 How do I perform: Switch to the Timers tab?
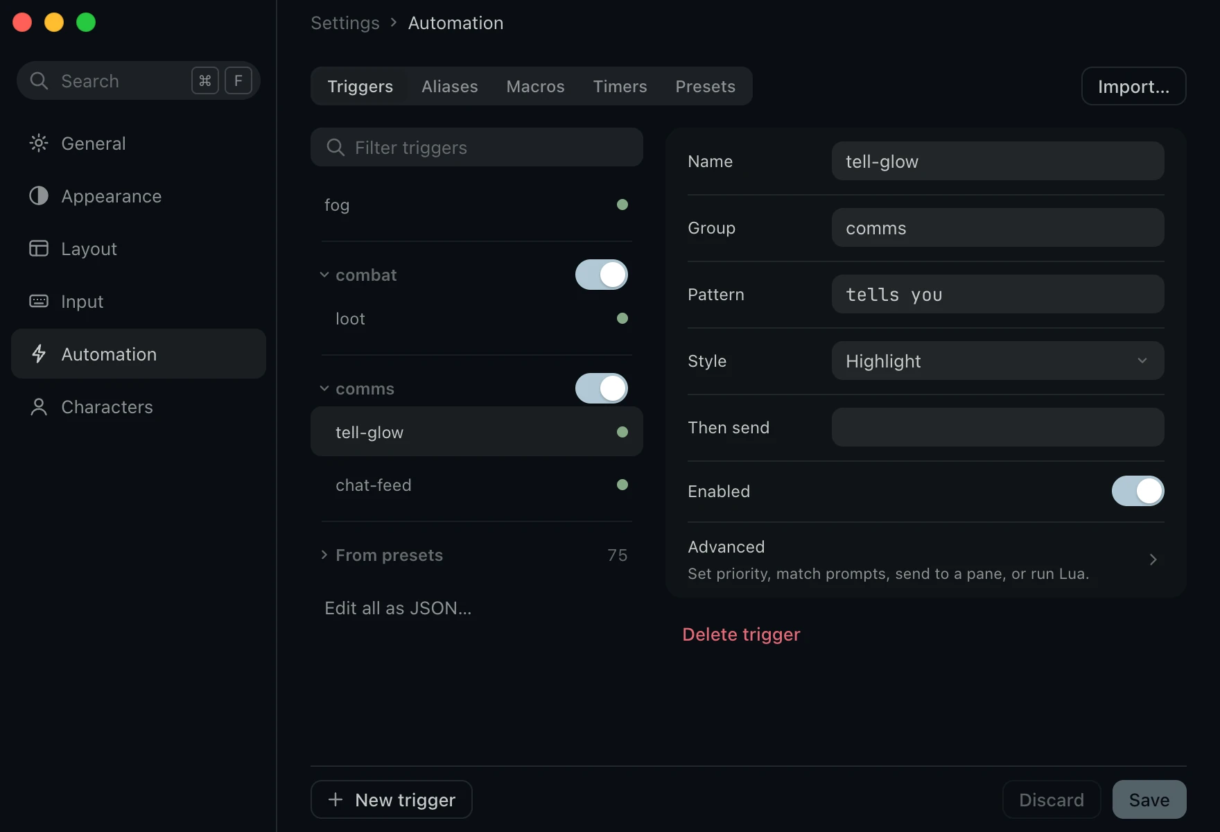point(620,87)
